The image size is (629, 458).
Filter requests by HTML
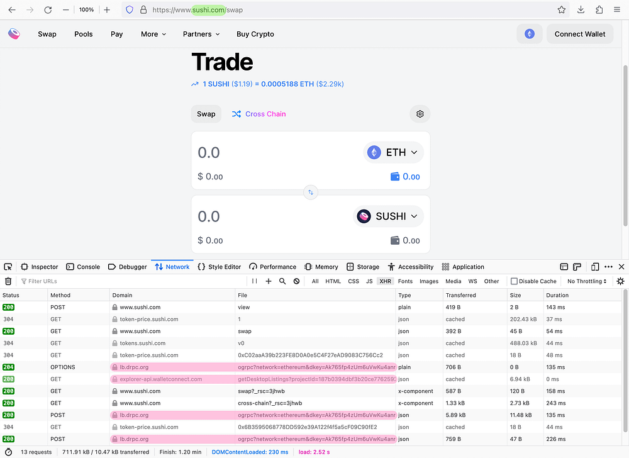point(333,281)
